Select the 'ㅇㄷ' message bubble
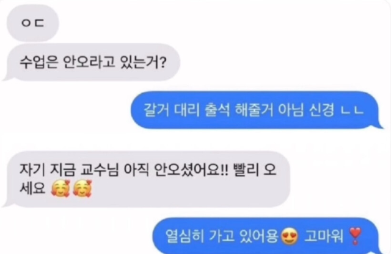The image size is (391, 254). pos(32,23)
